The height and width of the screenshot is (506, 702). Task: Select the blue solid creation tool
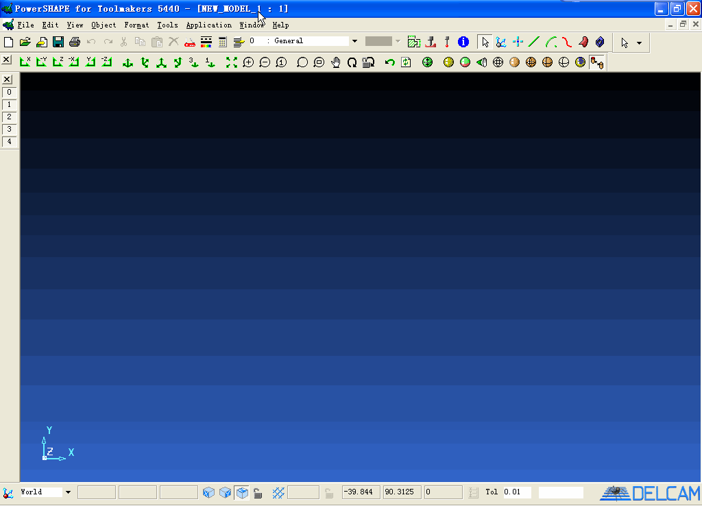click(600, 42)
